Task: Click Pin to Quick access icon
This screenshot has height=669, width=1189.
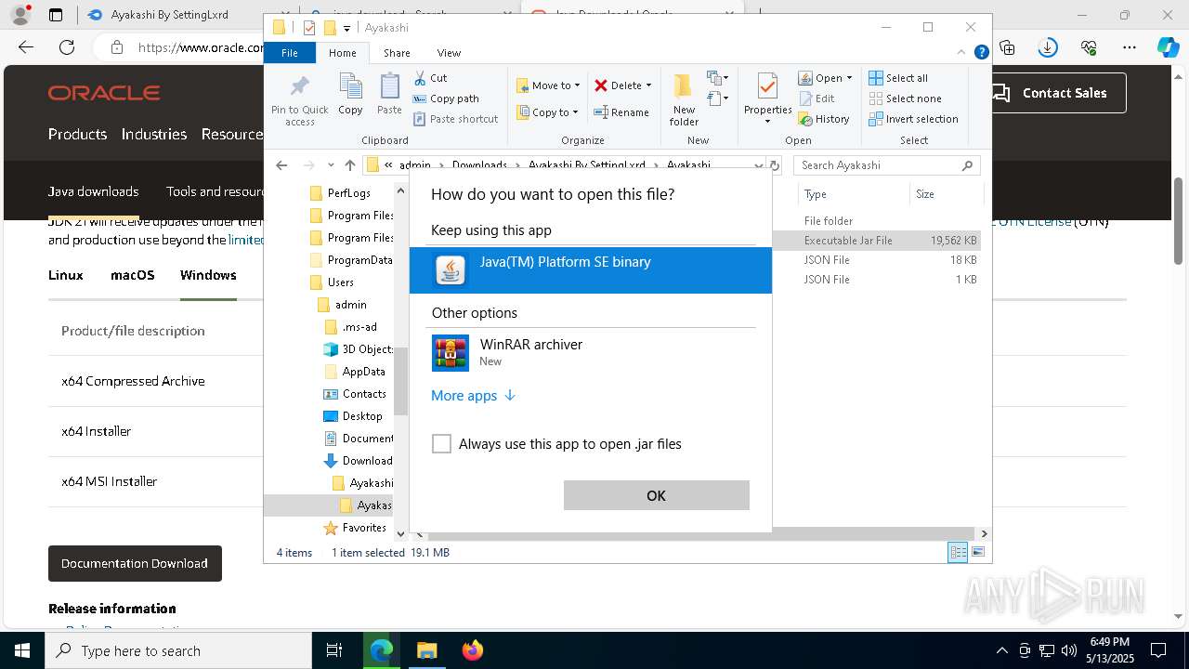Action: point(299,100)
